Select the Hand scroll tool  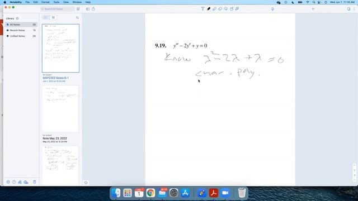232,9
